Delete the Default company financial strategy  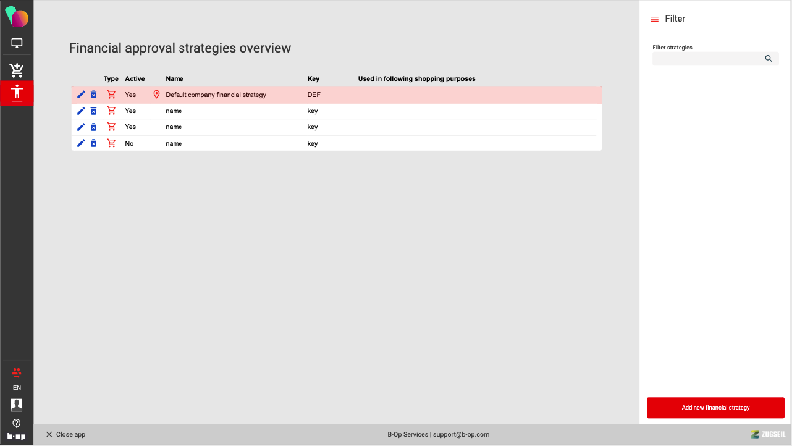pyautogui.click(x=93, y=95)
